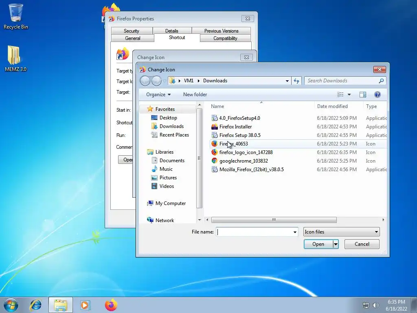Select the googlechrome_103832 icon file
The image size is (417, 313).
pos(244,161)
